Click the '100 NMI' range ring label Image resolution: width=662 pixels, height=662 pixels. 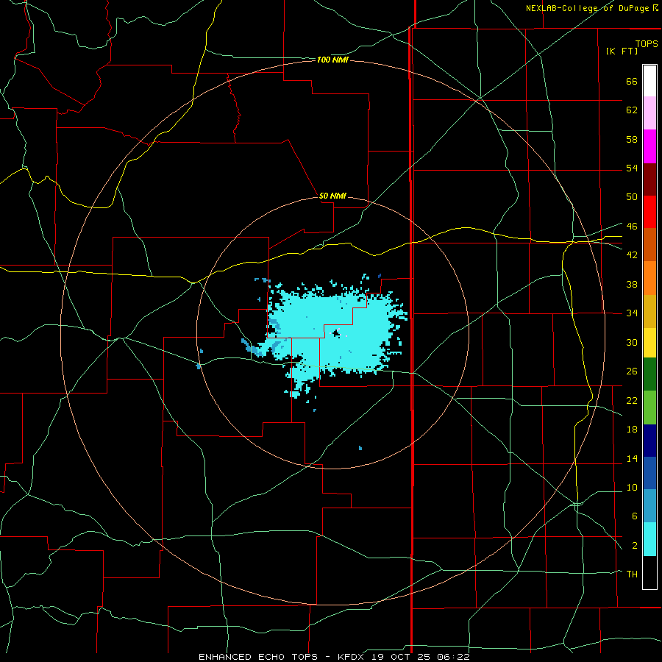point(332,60)
